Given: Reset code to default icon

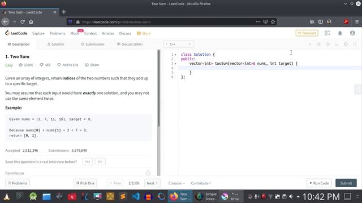Looking at the screenshot, I should click(x=328, y=44).
